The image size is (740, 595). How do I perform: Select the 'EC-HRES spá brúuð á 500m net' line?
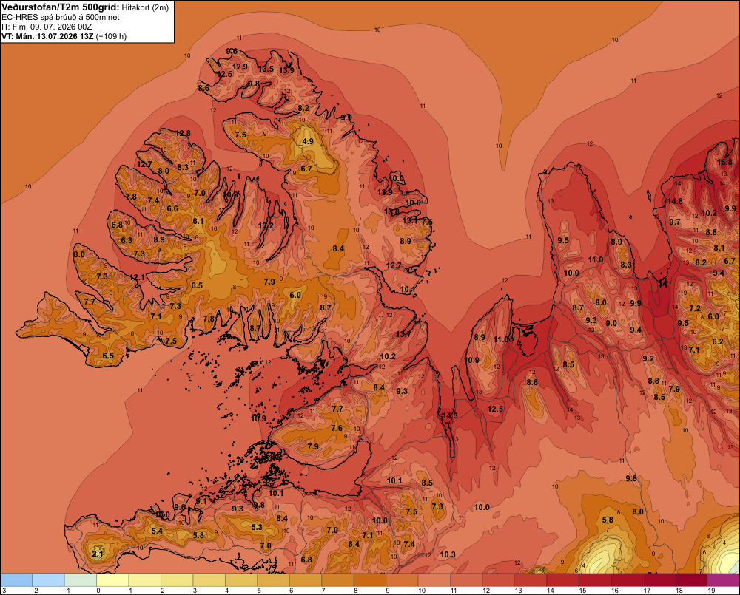61,17
